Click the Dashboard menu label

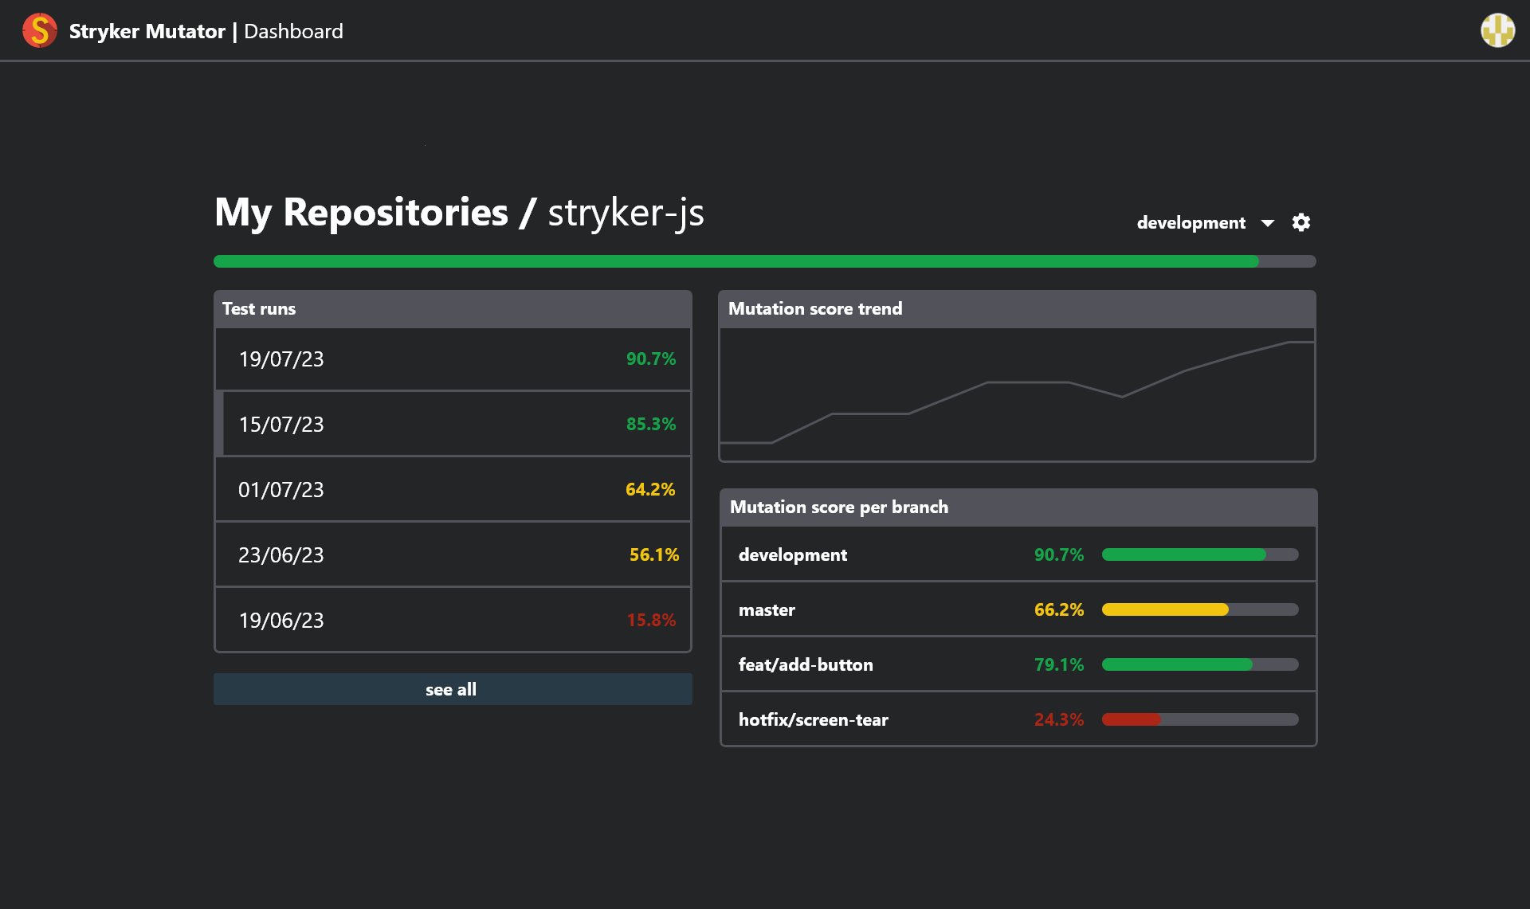[292, 32]
